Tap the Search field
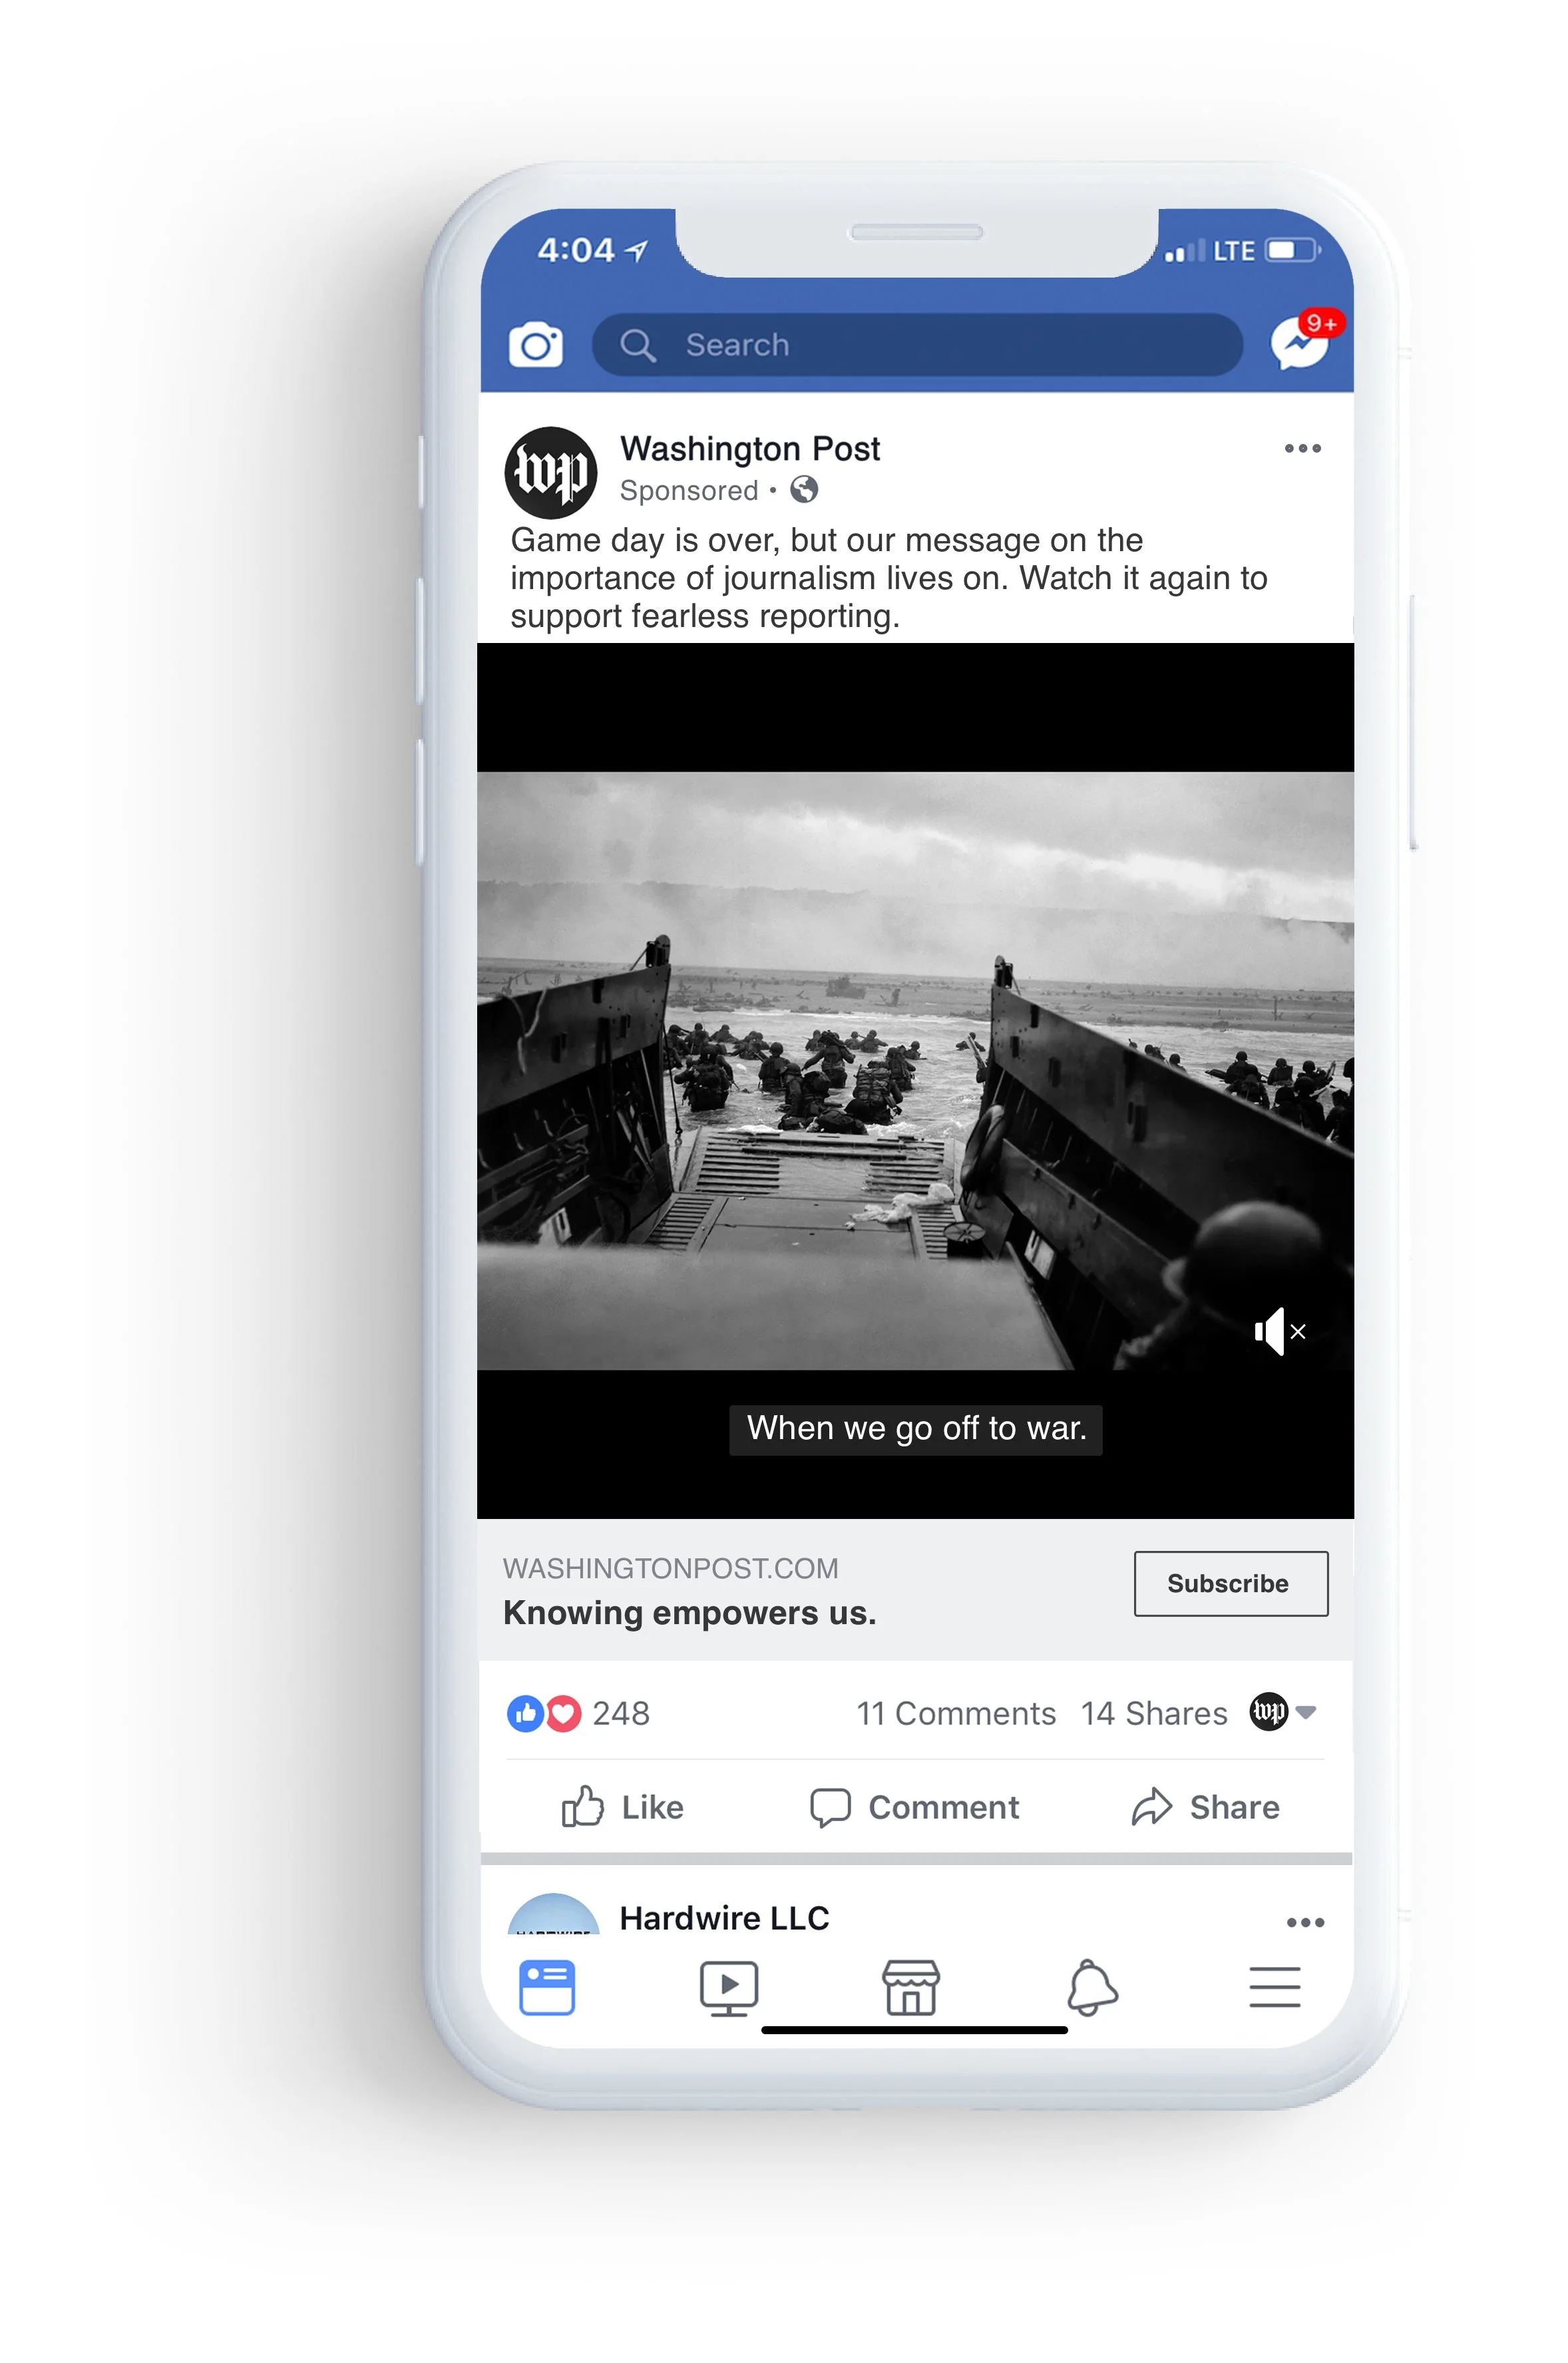1568x2363 pixels. (916, 345)
